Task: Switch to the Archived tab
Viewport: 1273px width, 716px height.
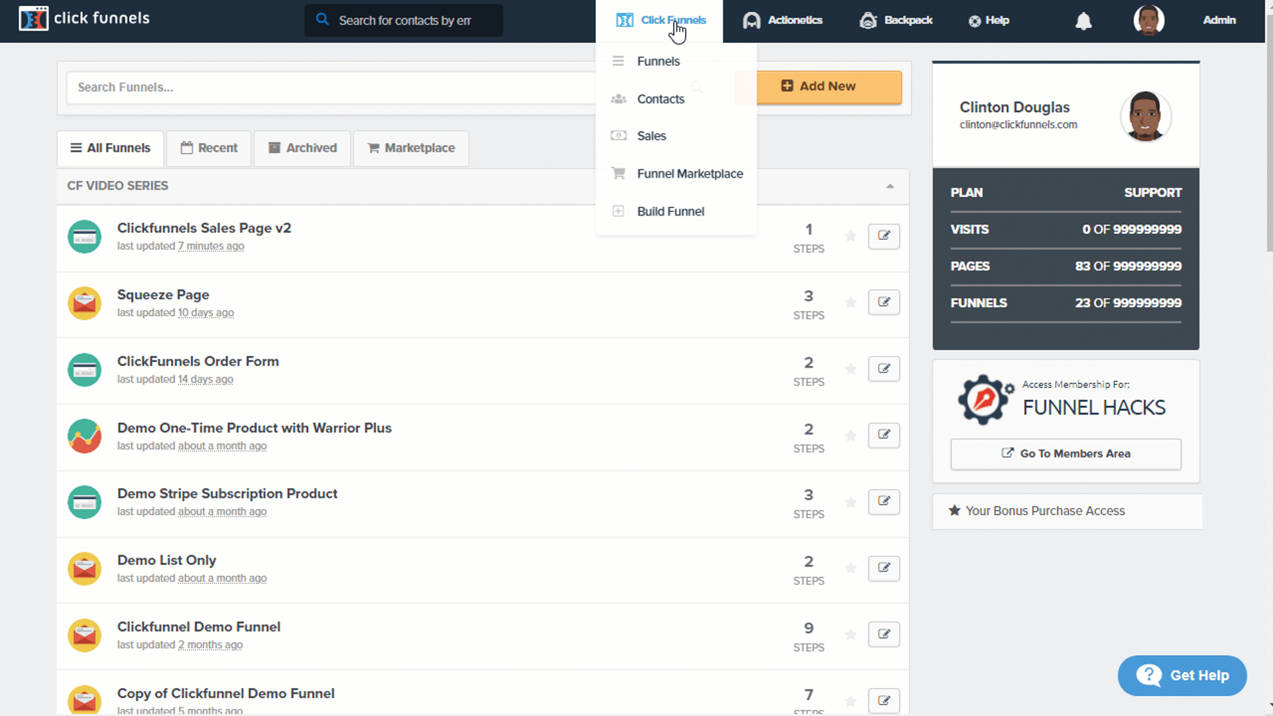Action: 302,148
